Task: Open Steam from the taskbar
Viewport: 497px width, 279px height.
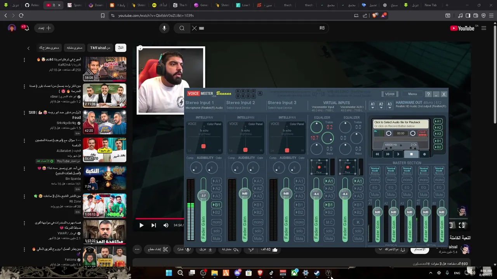Action: click(317, 273)
